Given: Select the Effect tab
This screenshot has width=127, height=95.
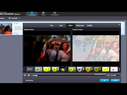Looking at the screenshot, I should pyautogui.click(x=71, y=26).
